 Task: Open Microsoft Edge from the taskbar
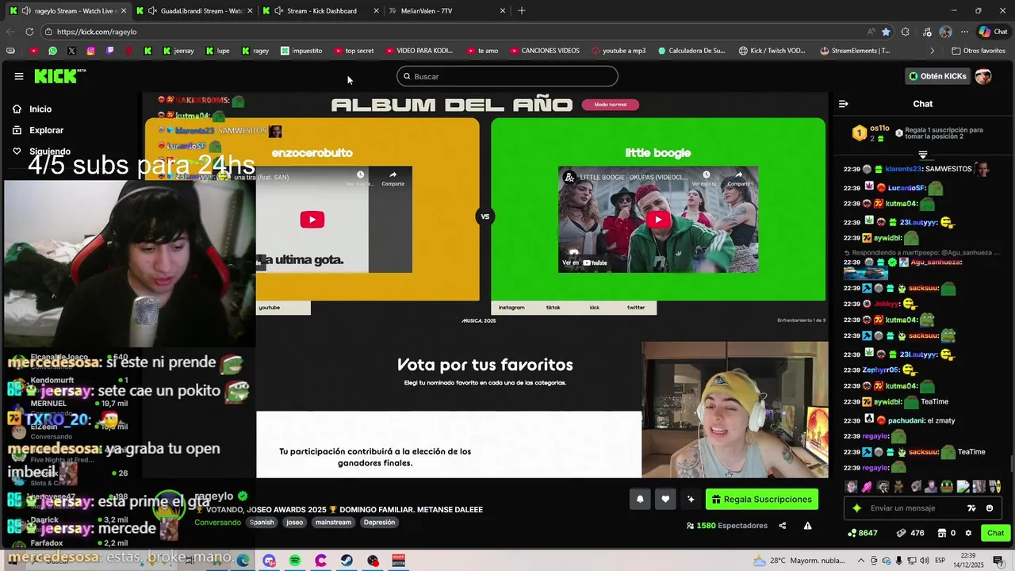tap(243, 561)
